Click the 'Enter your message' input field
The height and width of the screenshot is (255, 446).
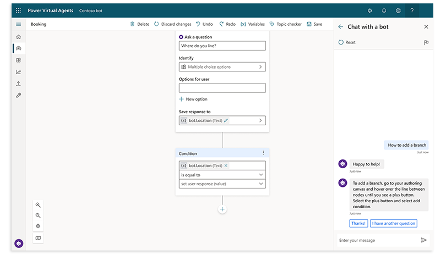point(377,240)
